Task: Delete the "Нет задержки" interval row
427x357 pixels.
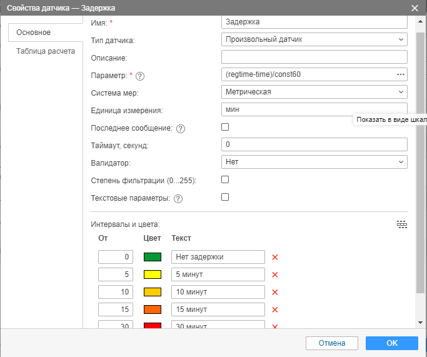Action: point(274,257)
